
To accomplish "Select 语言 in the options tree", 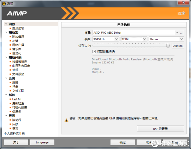I will (15, 128).
